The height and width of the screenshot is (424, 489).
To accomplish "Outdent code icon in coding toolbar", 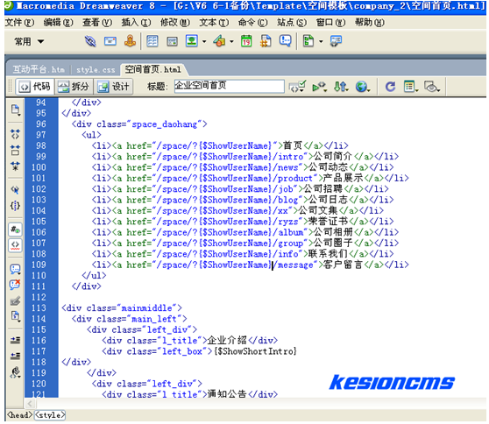I will tap(15, 356).
